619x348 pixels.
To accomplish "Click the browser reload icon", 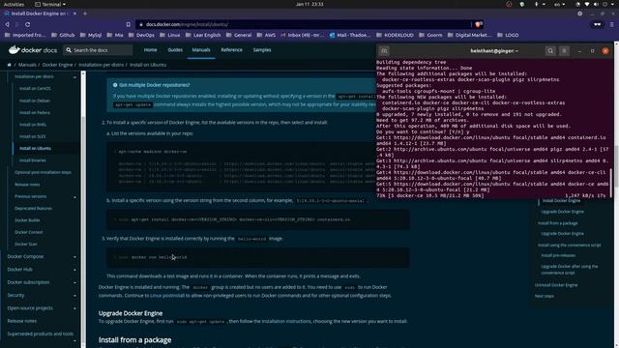I will click(x=28, y=24).
